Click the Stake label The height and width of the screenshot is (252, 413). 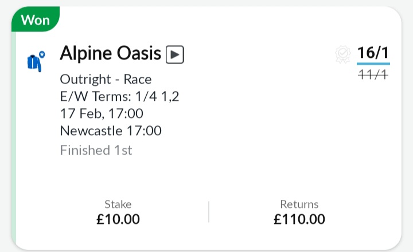tap(118, 204)
